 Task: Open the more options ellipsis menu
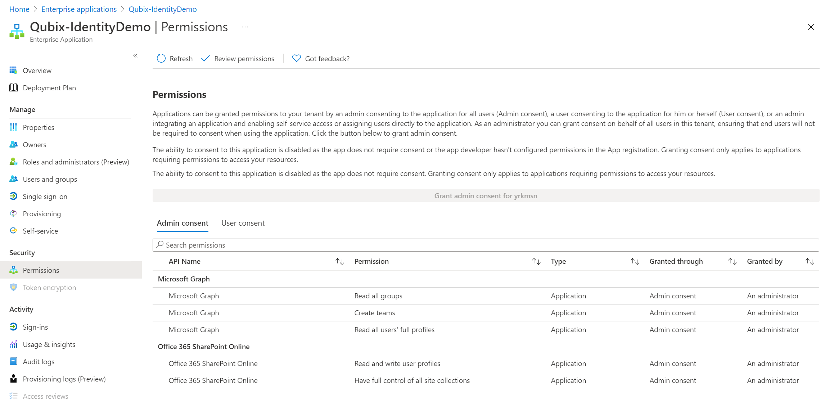click(x=245, y=27)
